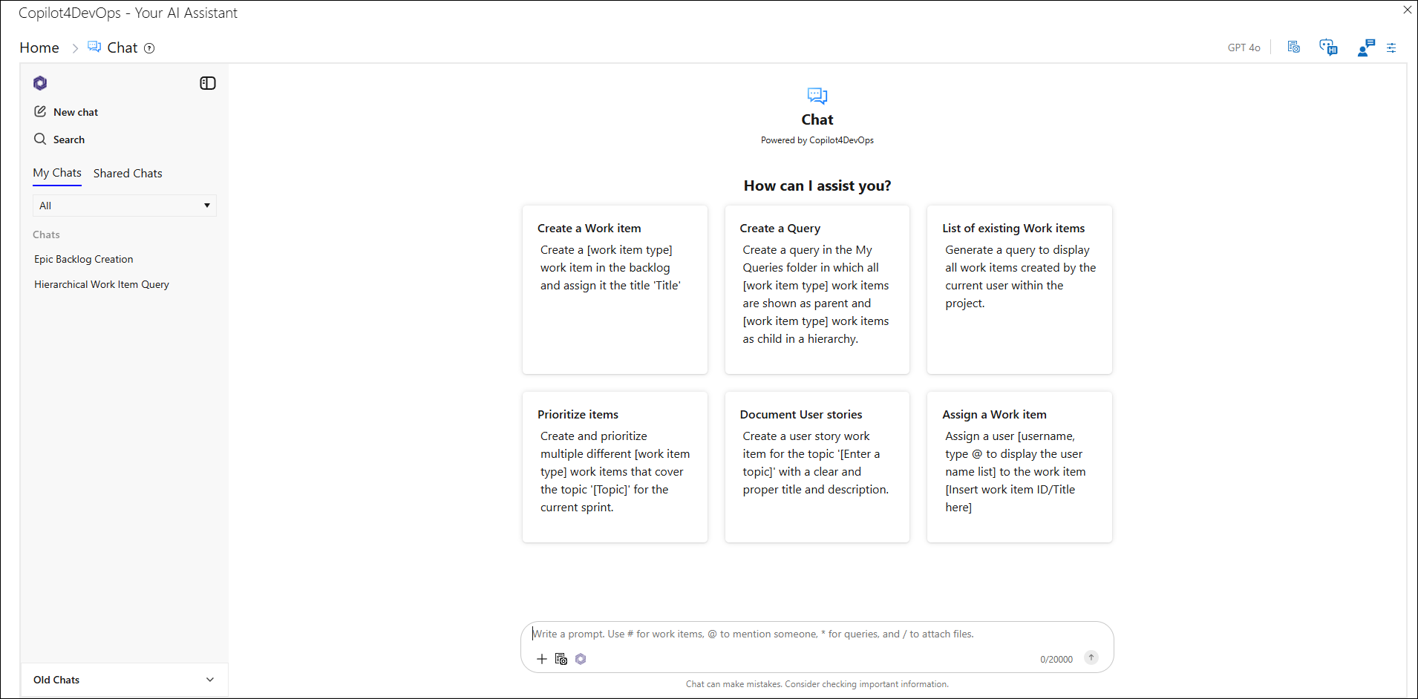This screenshot has width=1418, height=699.
Task: Click the GPT 4o model selector
Action: (x=1244, y=47)
